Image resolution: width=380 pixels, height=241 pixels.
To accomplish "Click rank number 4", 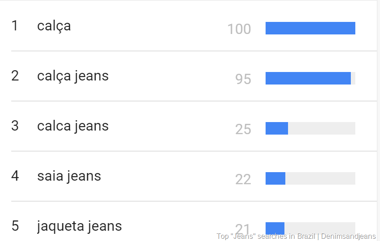I will point(15,176).
